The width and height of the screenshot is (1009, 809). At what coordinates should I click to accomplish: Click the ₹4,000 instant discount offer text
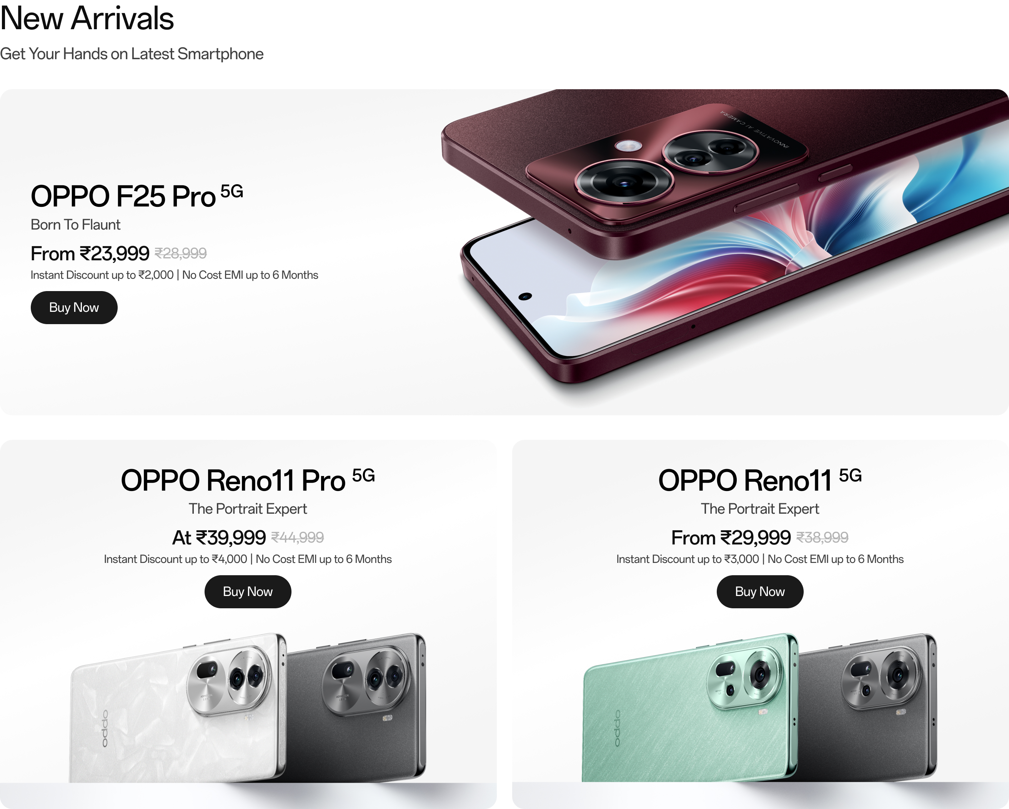(x=175, y=559)
